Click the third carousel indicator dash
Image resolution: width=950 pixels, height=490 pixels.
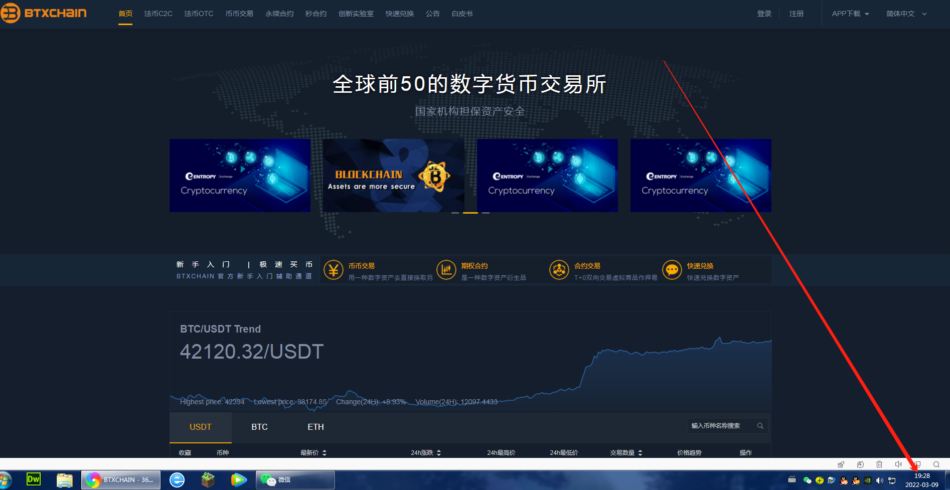(486, 213)
